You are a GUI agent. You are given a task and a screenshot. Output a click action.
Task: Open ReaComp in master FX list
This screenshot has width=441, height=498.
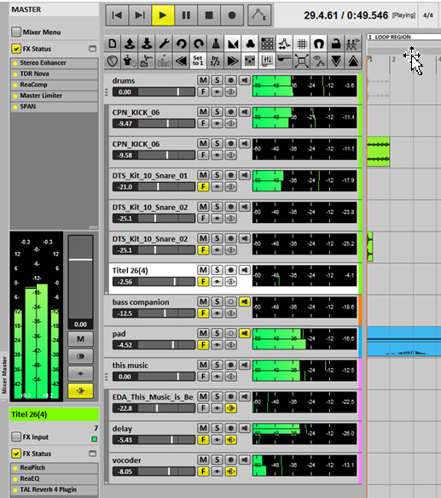coord(54,85)
